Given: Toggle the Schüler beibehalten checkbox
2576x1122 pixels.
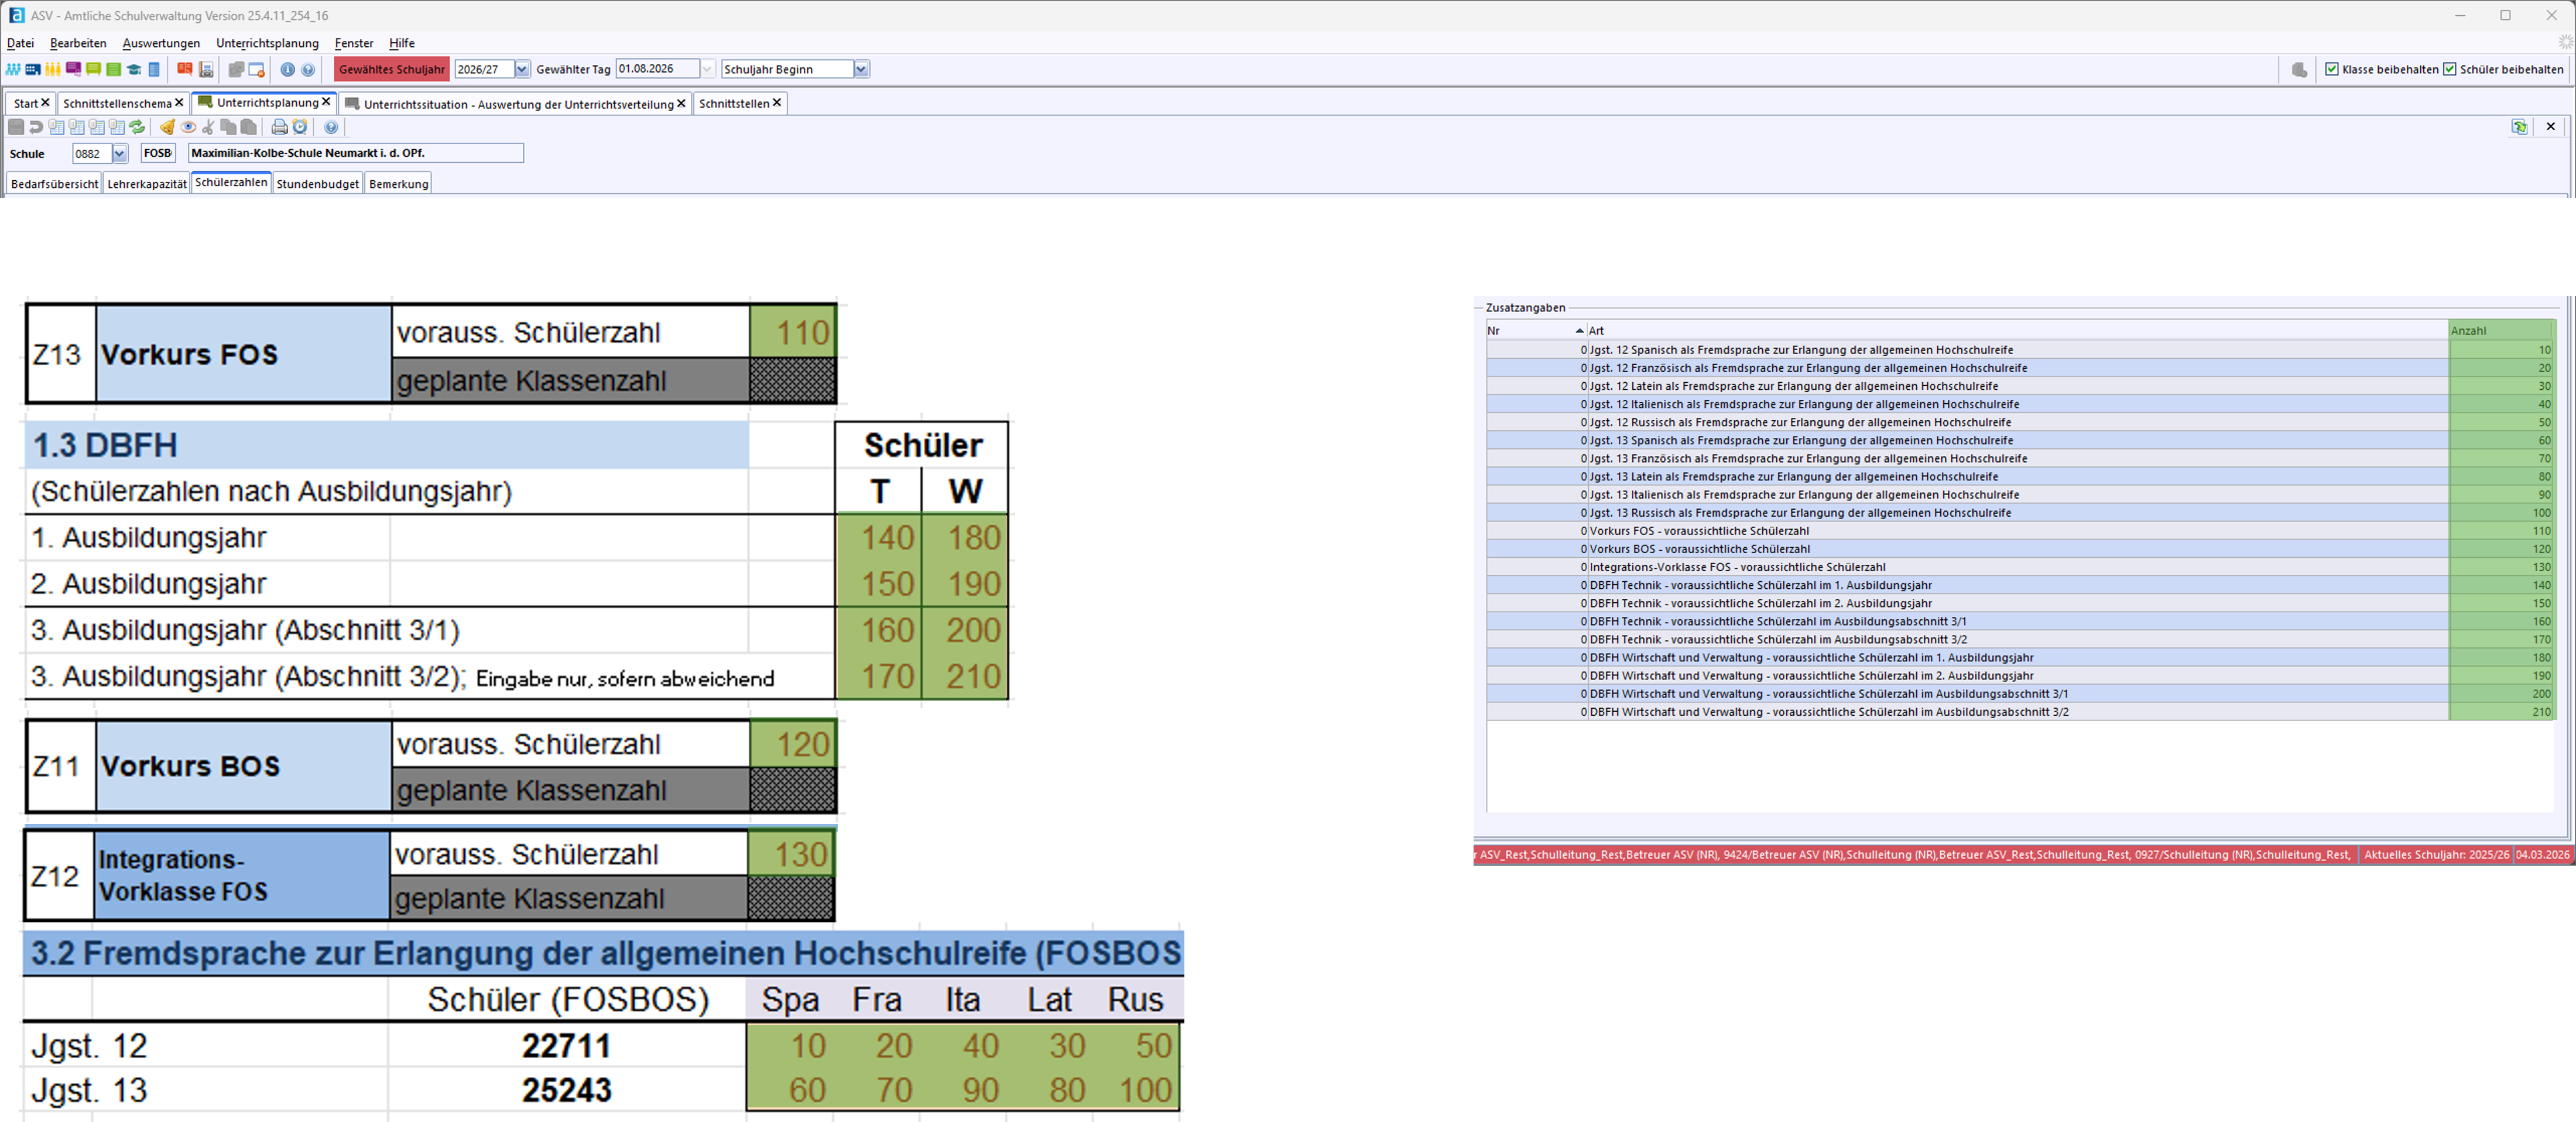Looking at the screenshot, I should [2450, 69].
